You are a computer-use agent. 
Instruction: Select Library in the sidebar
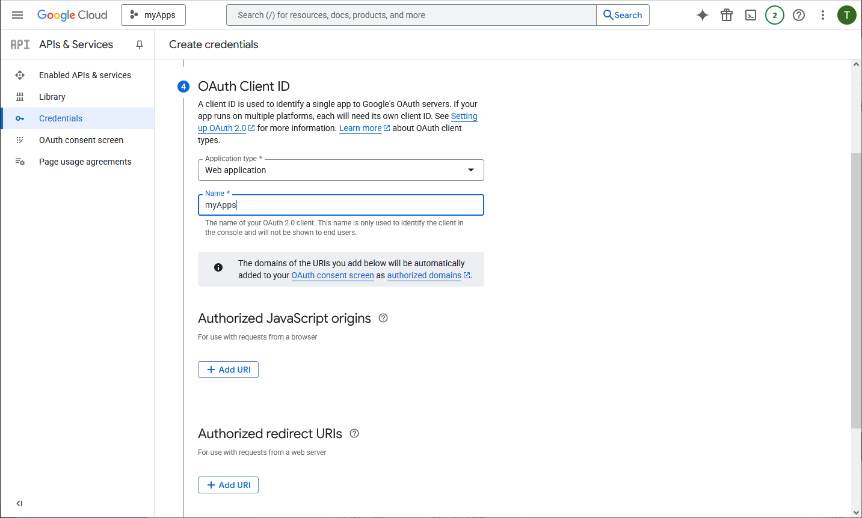pos(52,97)
